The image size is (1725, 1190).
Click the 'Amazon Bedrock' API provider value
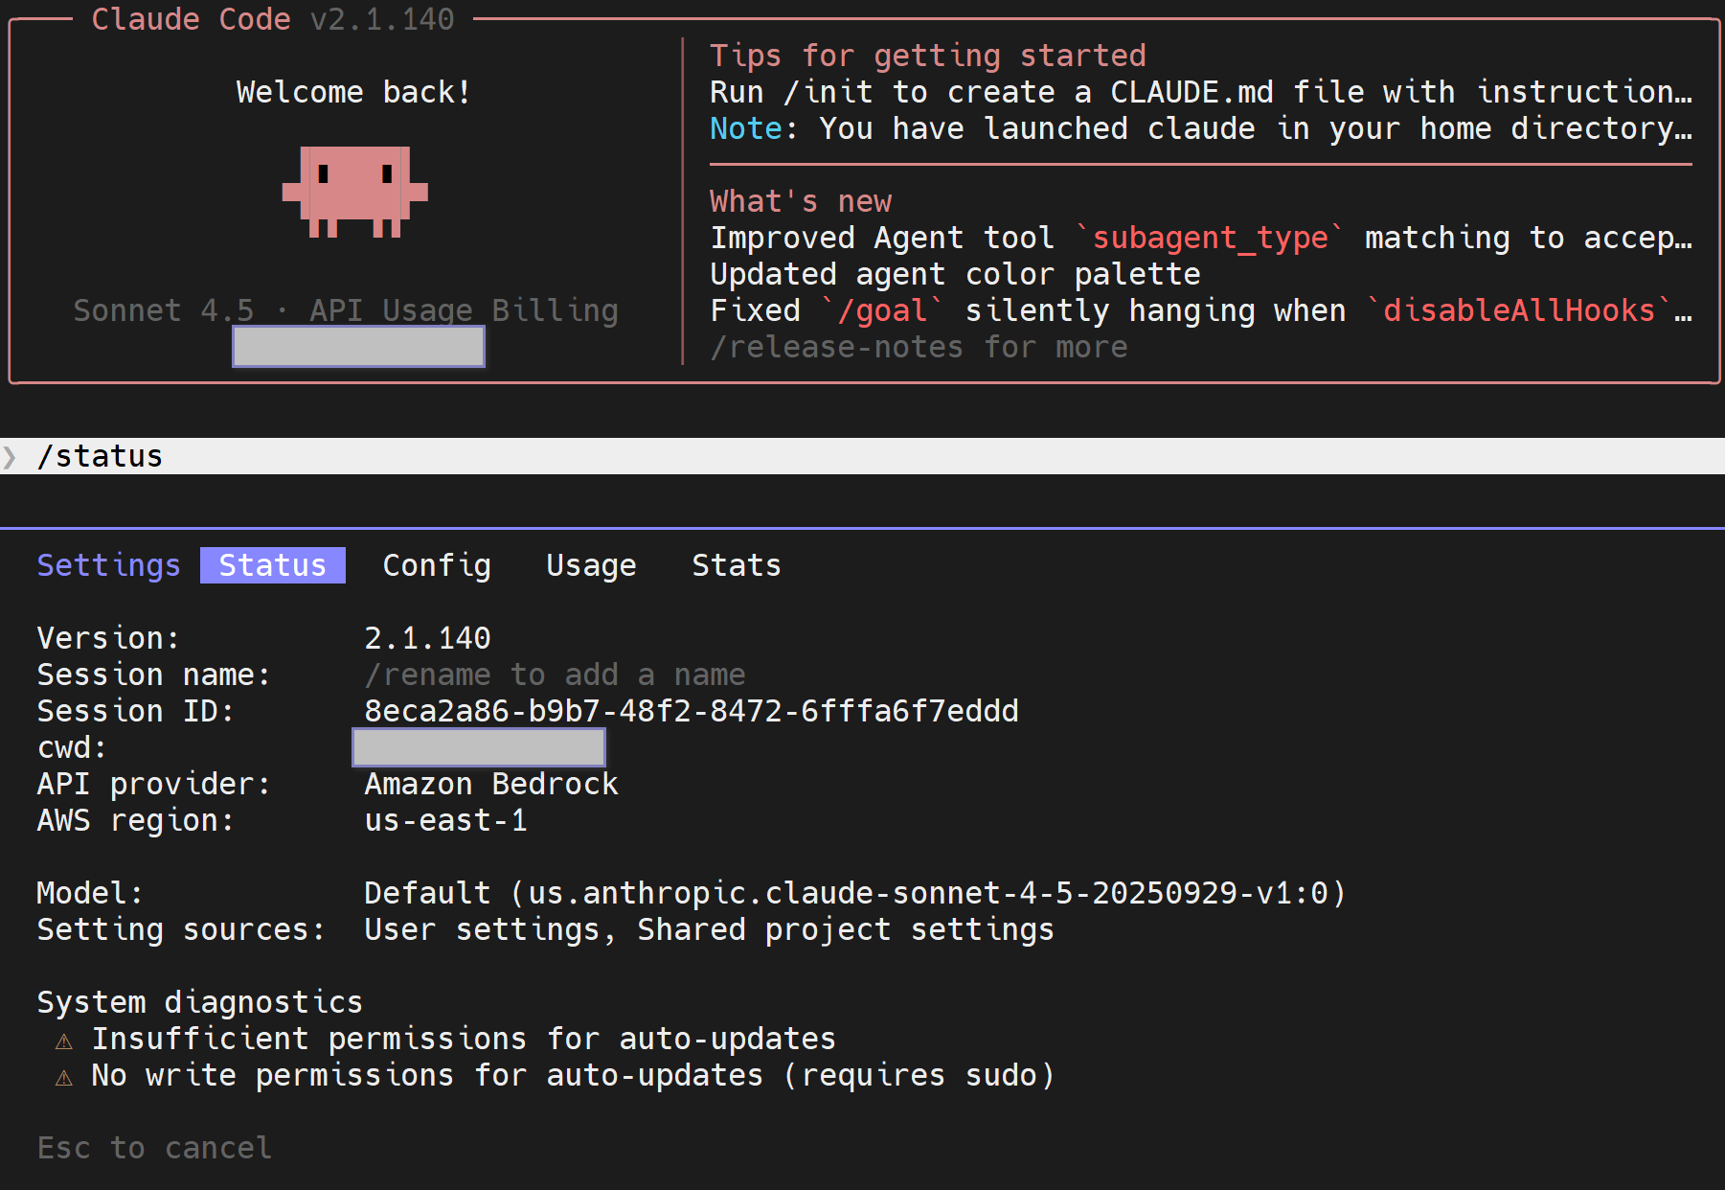pyautogui.click(x=491, y=784)
